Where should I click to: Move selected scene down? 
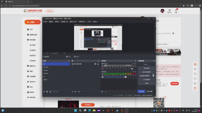[57, 92]
